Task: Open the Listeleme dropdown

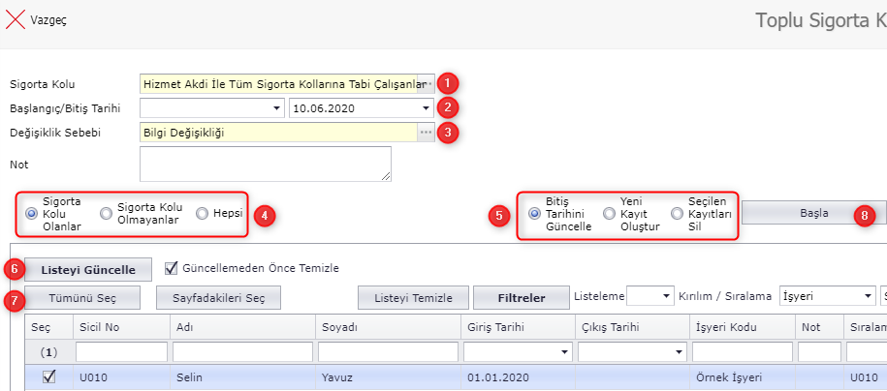Action: pyautogui.click(x=665, y=296)
